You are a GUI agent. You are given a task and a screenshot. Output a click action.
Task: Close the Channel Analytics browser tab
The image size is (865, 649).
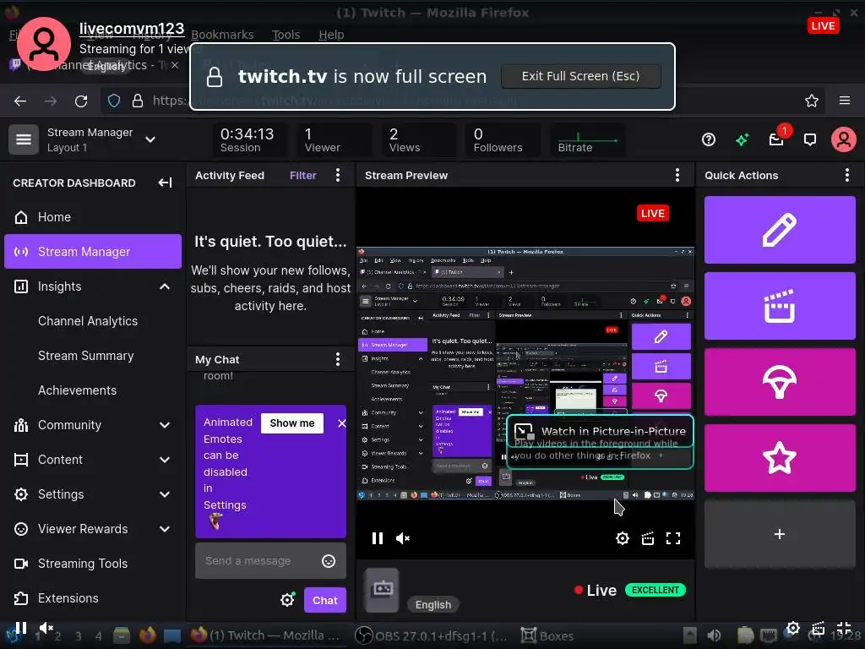click(174, 65)
